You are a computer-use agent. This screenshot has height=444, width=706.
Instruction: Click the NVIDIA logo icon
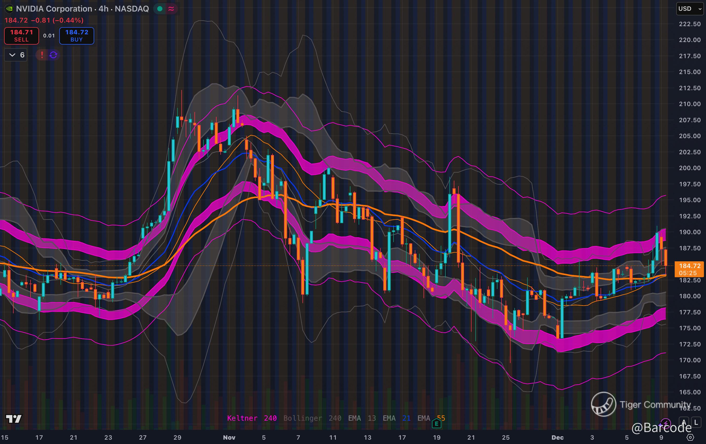[9, 9]
